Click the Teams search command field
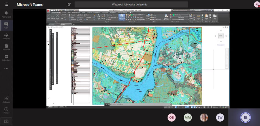 (x=131, y=4)
